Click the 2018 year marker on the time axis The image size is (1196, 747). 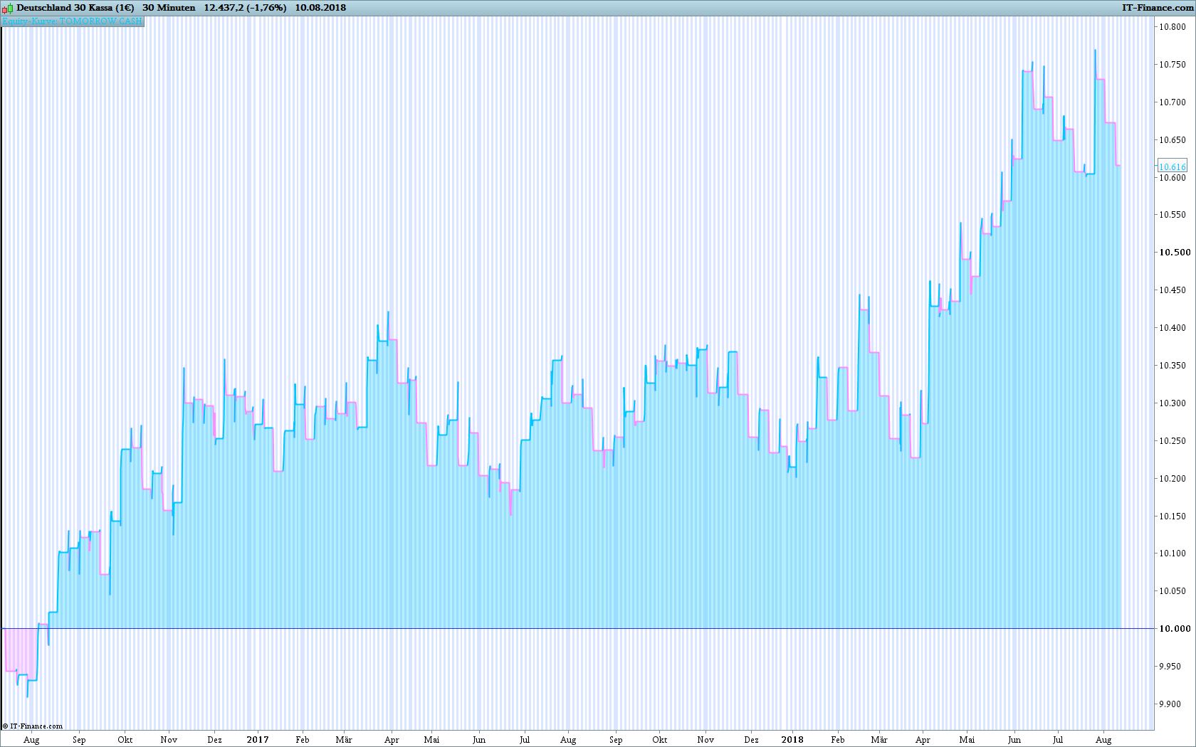click(x=792, y=740)
